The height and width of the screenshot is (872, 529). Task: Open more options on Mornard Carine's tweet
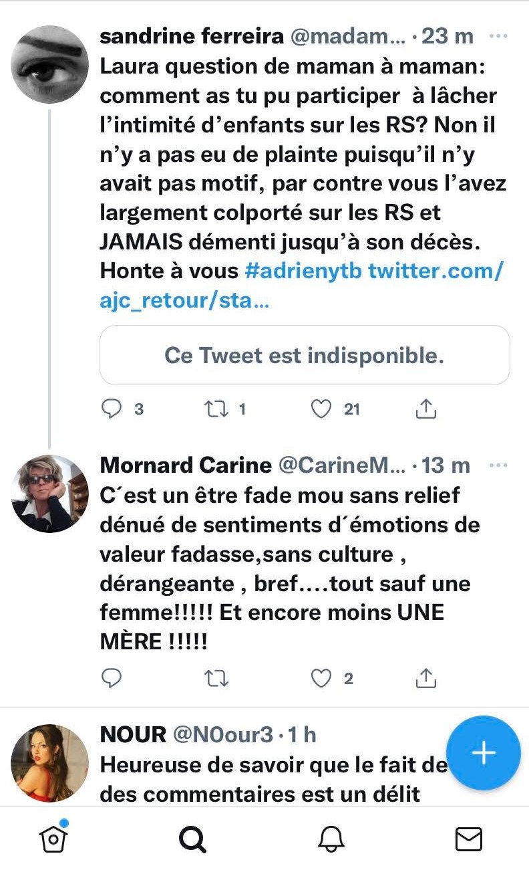[498, 465]
